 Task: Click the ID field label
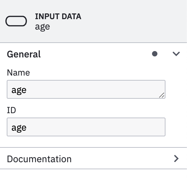tap(11, 110)
